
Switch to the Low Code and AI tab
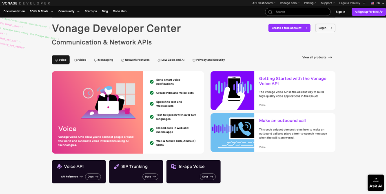(171, 60)
